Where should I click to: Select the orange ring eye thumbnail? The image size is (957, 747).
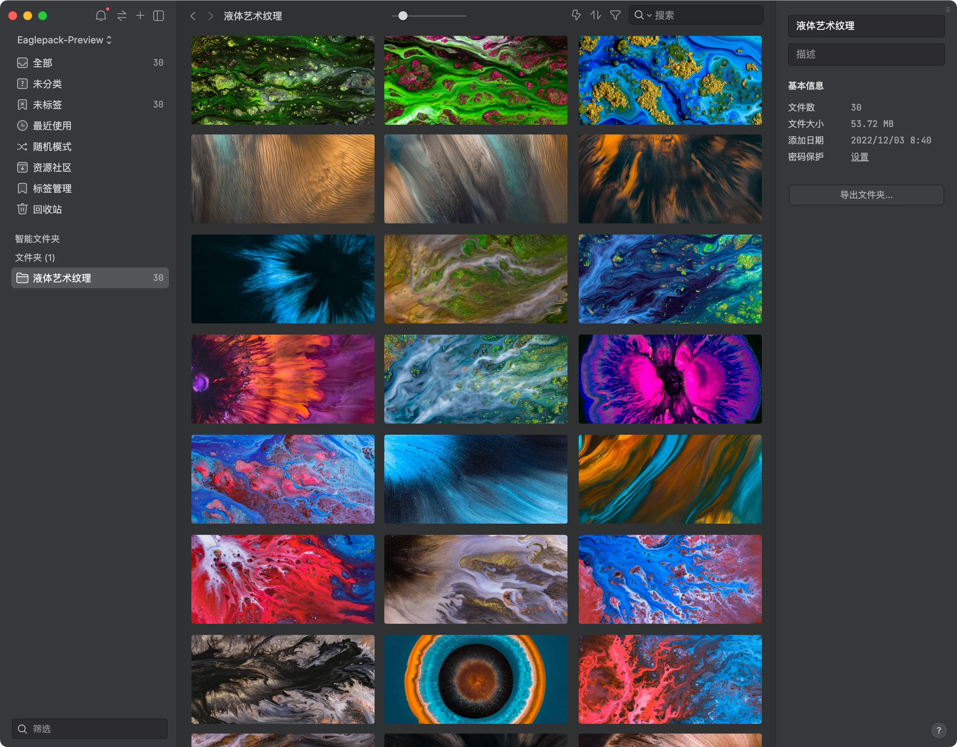476,679
